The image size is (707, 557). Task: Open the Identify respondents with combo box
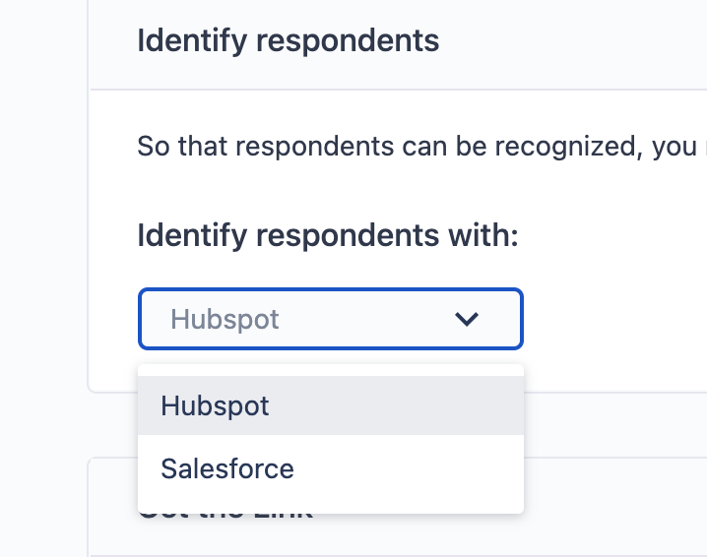[x=330, y=319]
